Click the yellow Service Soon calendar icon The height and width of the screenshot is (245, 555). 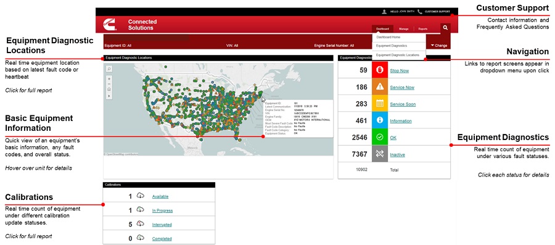pyautogui.click(x=380, y=104)
